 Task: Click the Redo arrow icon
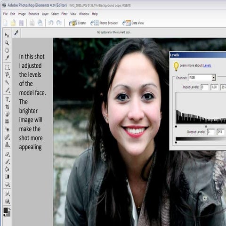click(x=59, y=23)
